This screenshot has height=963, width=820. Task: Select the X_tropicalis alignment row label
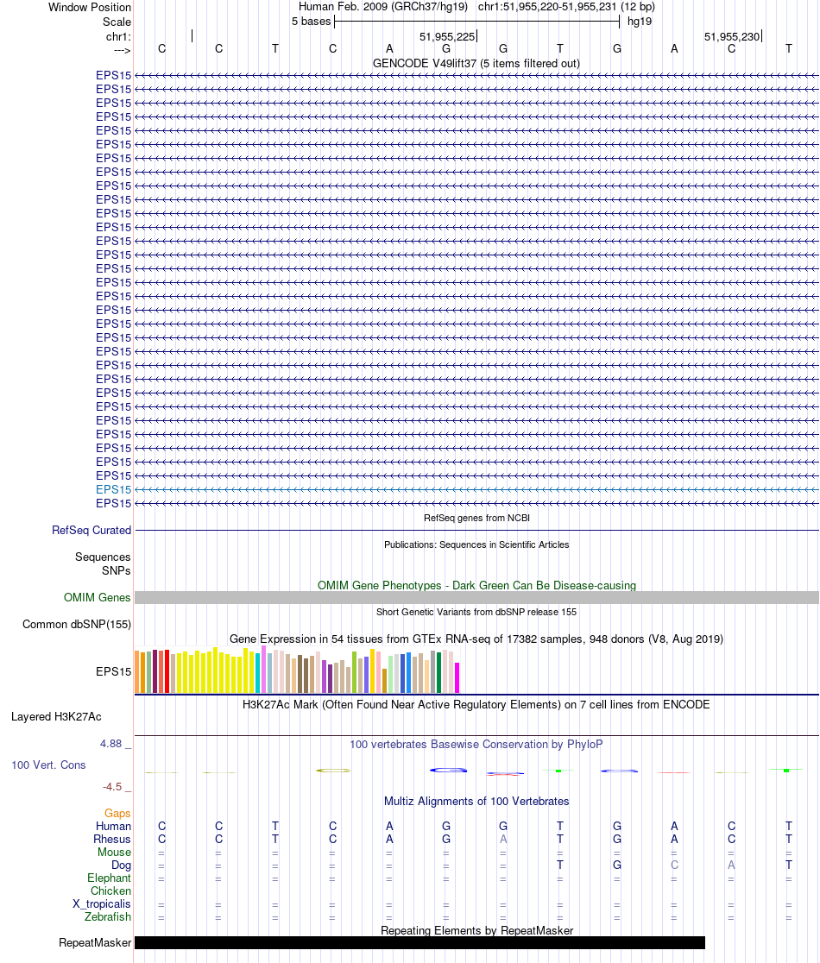click(x=101, y=904)
